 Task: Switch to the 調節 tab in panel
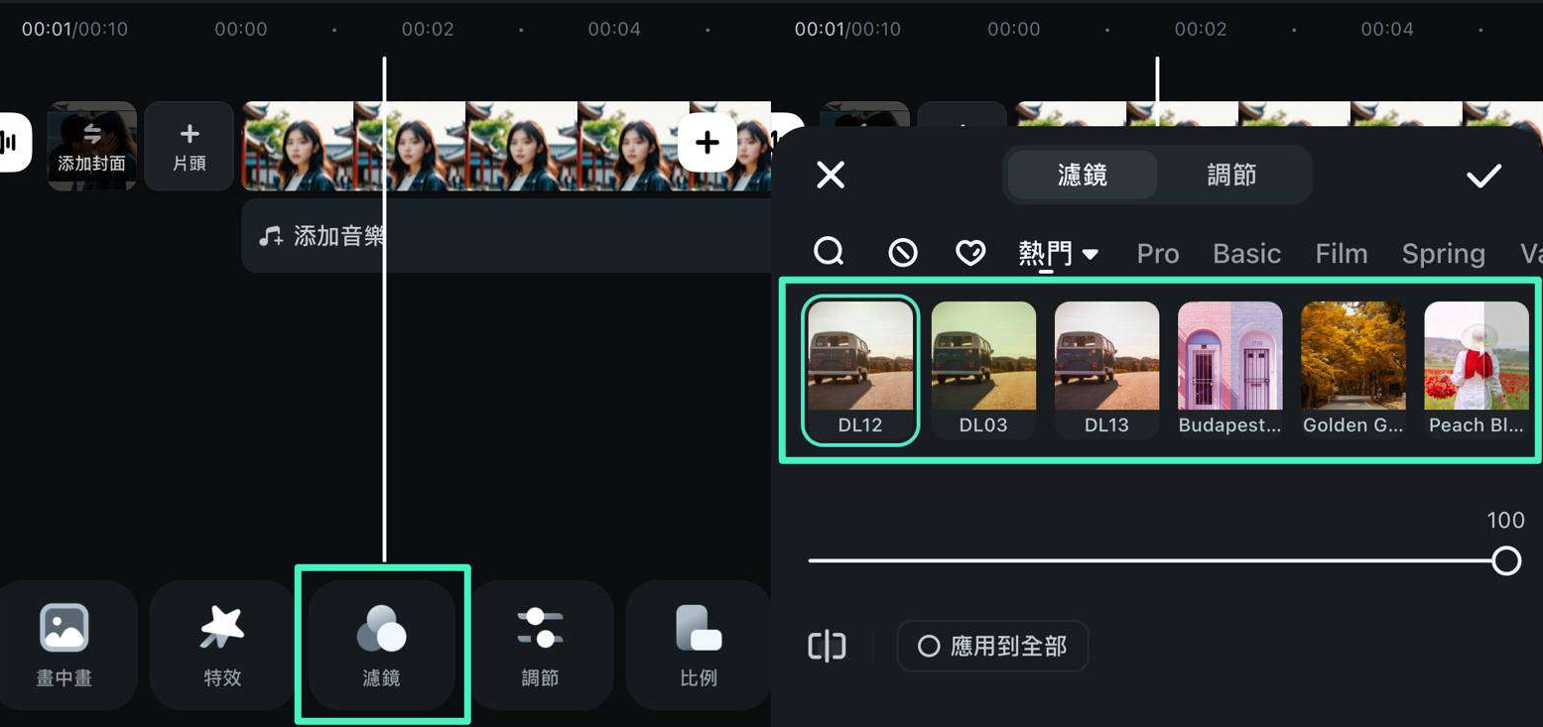click(x=1232, y=176)
